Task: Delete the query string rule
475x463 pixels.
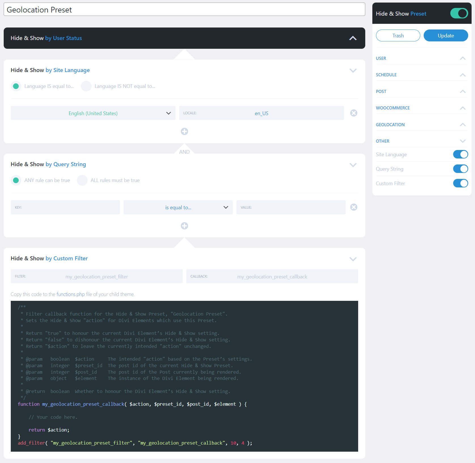Action: [x=353, y=207]
